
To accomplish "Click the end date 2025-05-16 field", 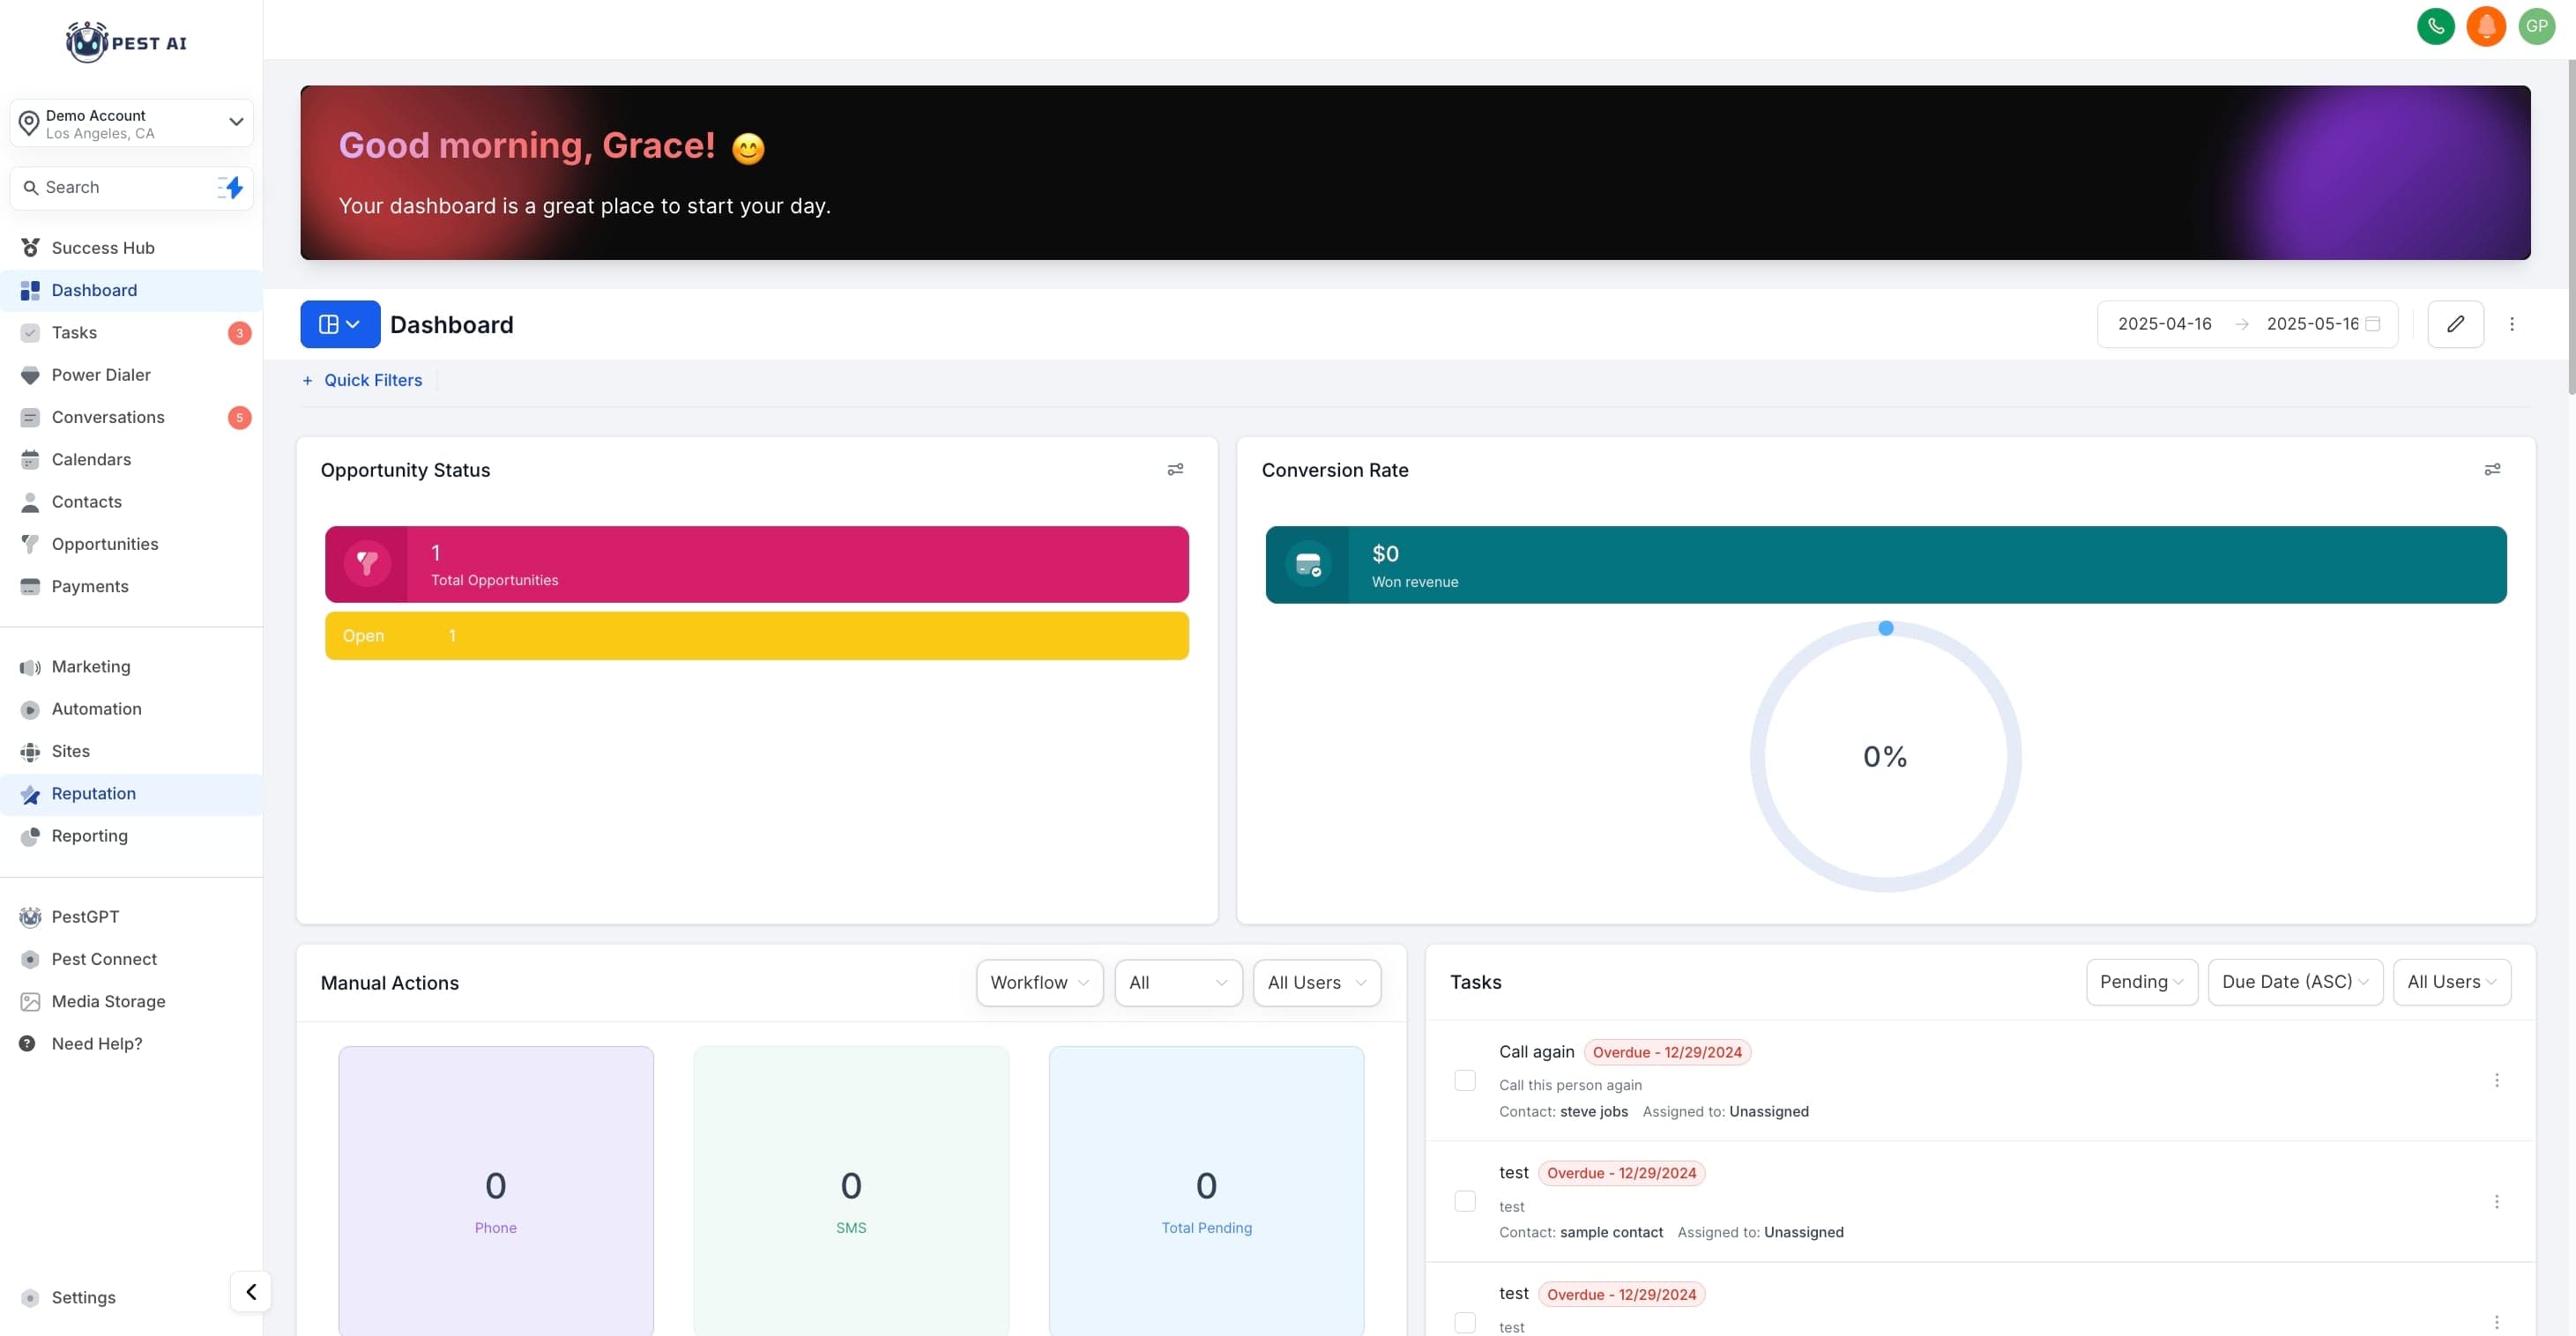I will [2312, 324].
